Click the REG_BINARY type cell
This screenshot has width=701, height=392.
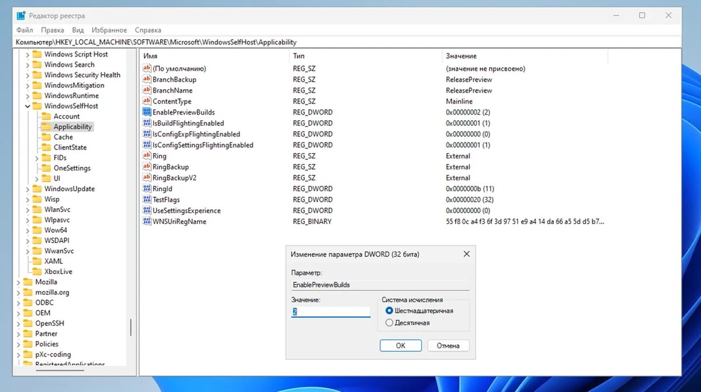(312, 221)
